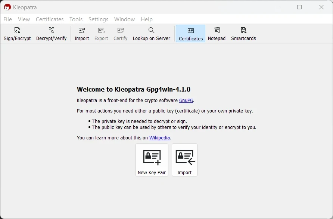Switch to the Certificates view
The width and height of the screenshot is (333, 219).
point(190,34)
